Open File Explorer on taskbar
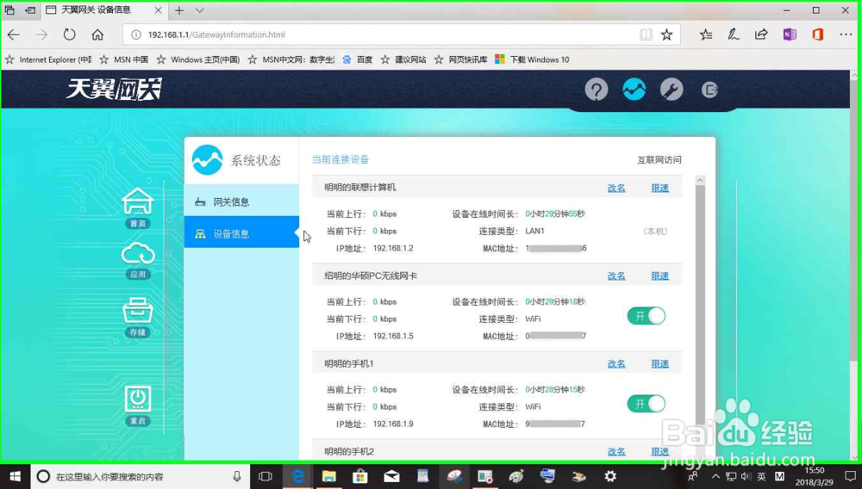Image resolution: width=862 pixels, height=489 pixels. [328, 476]
